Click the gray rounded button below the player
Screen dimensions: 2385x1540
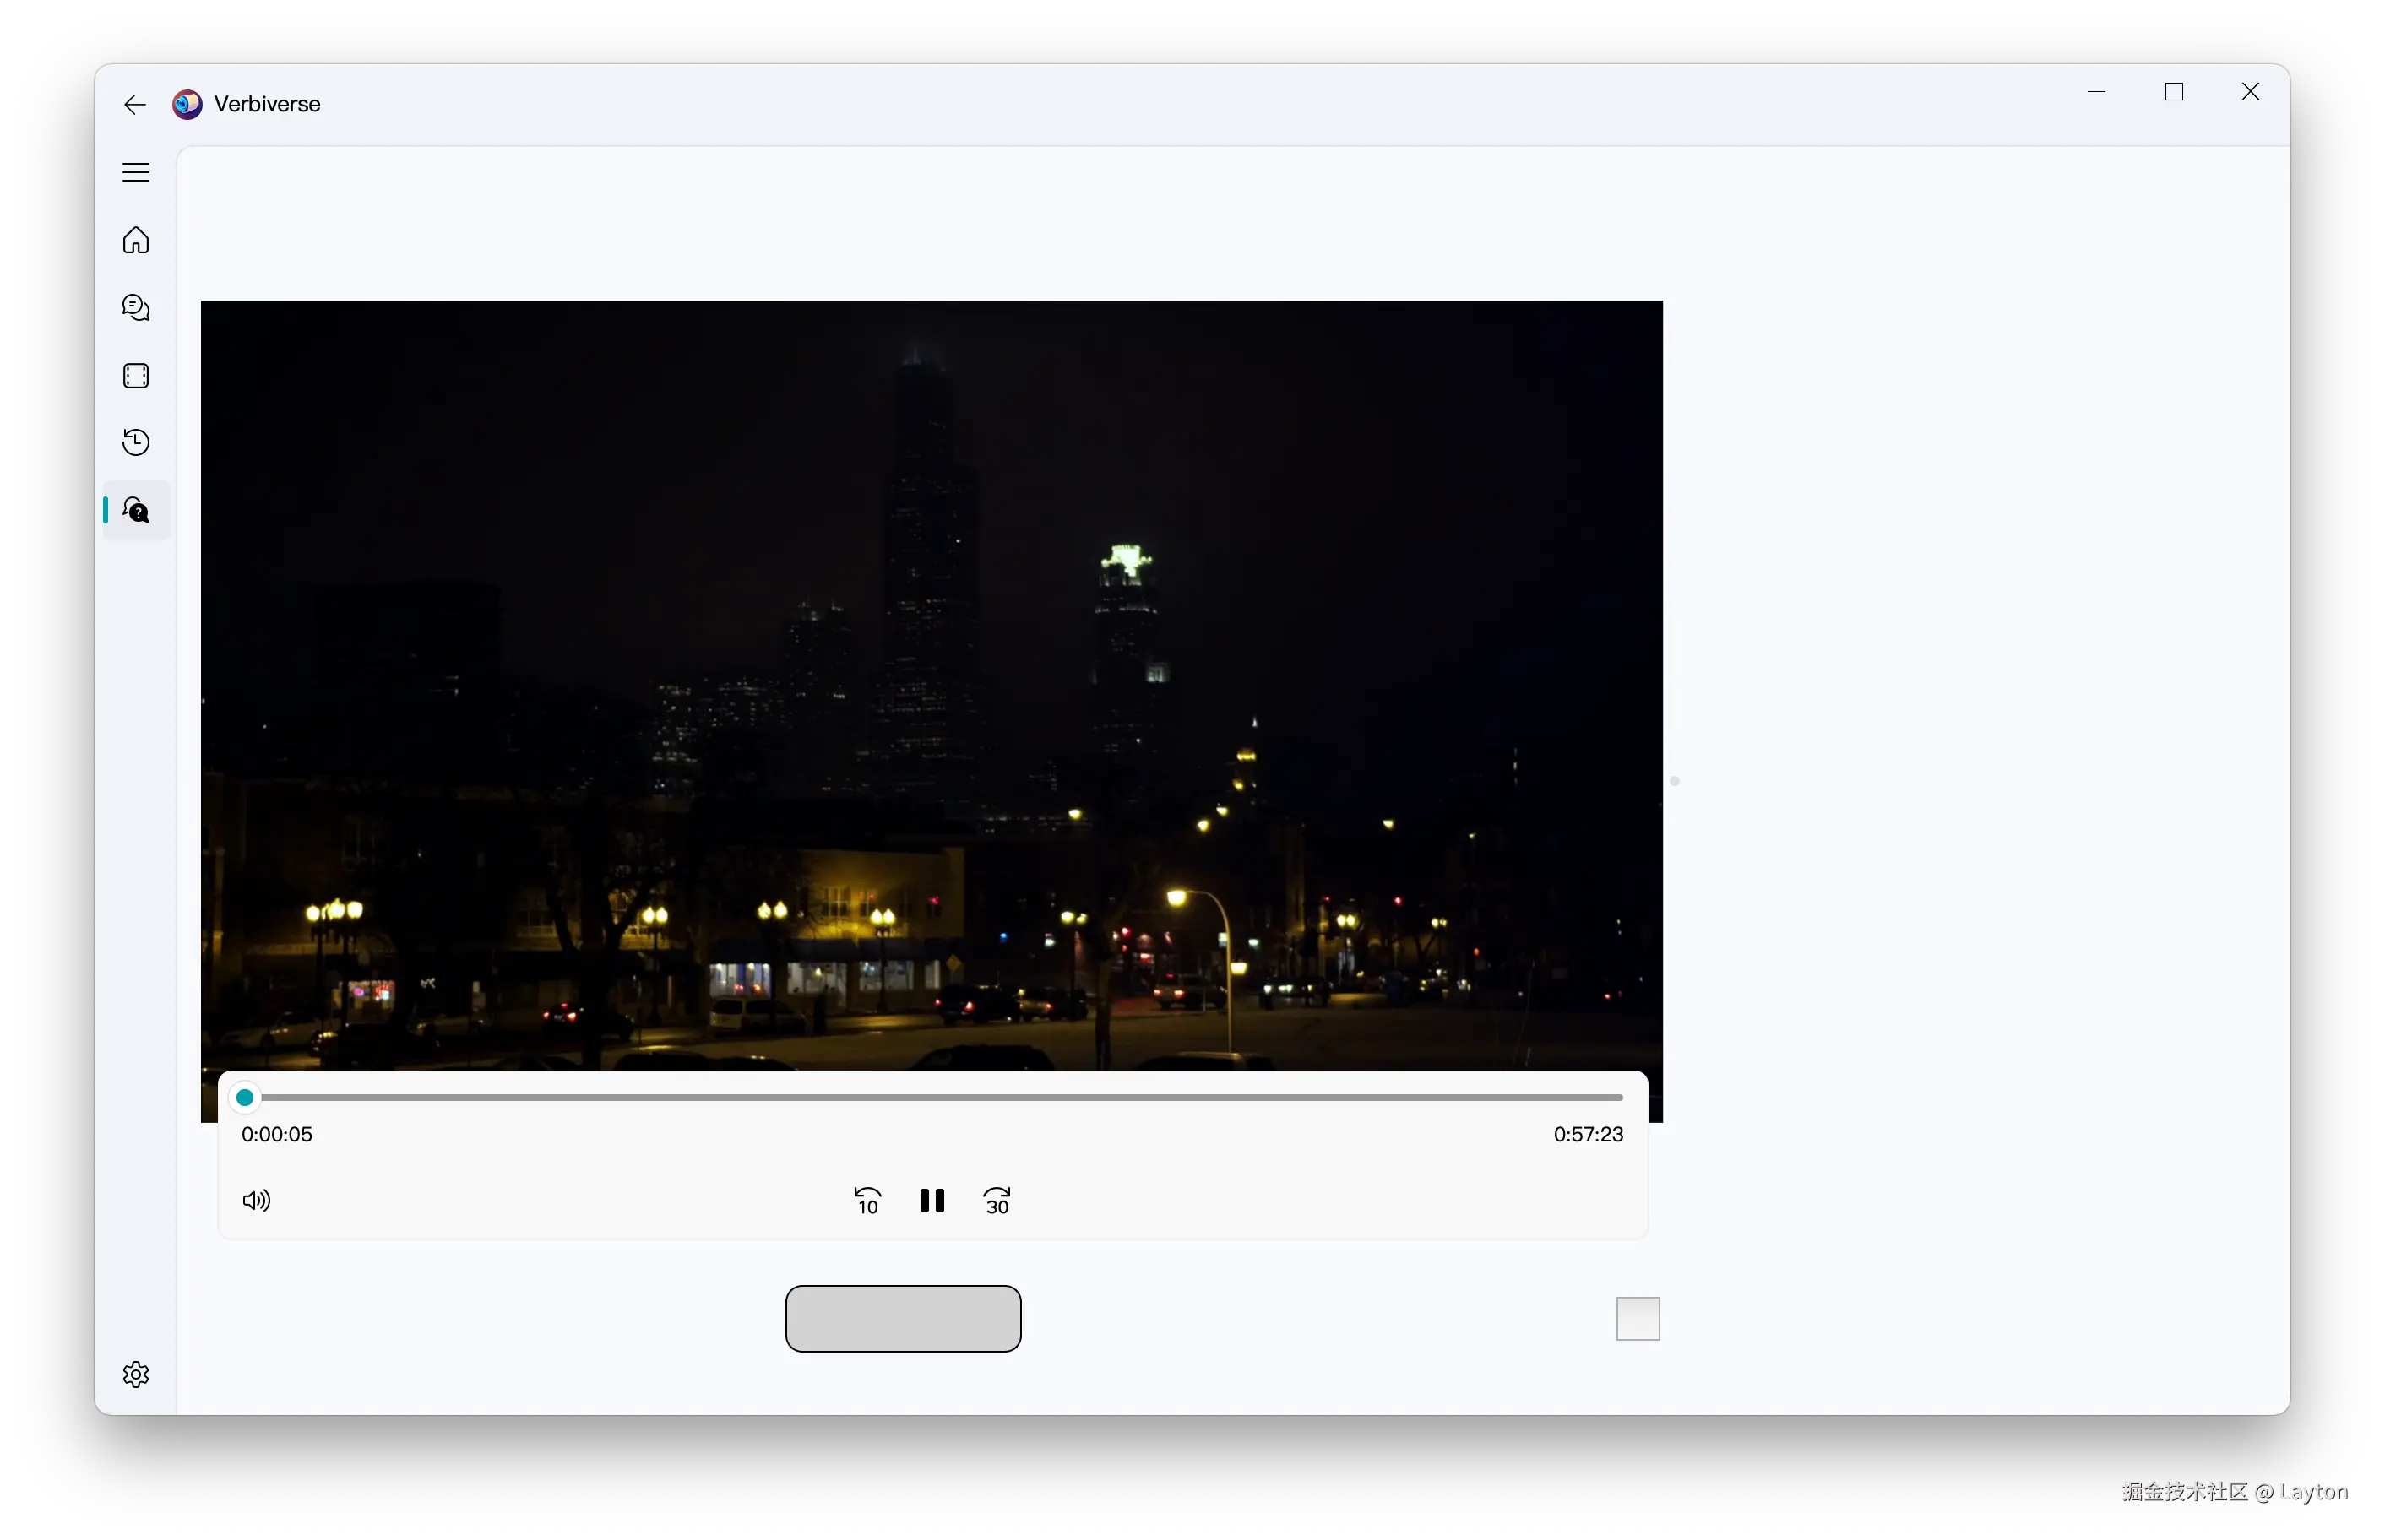(x=903, y=1318)
